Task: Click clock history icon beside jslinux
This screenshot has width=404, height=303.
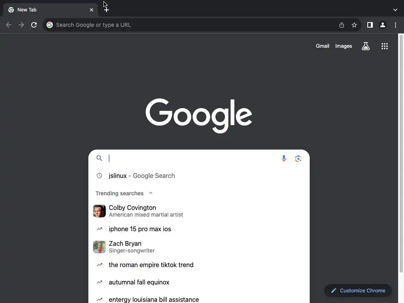Action: [99, 176]
